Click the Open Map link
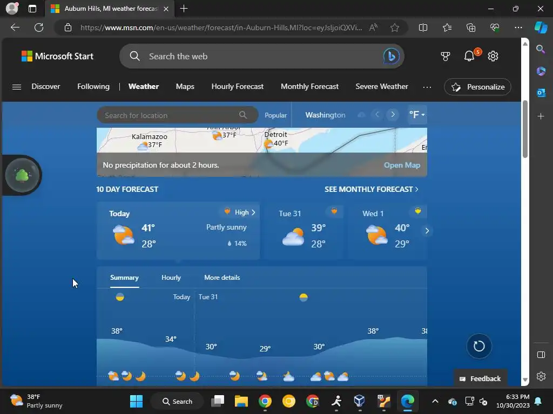 [402, 165]
